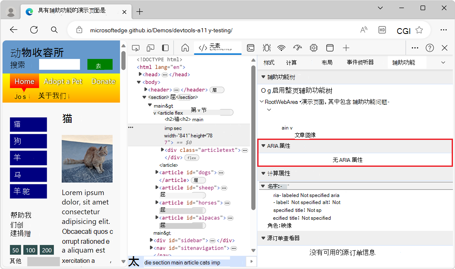The image size is (455, 269).
Task: Open the Adopt a Pet link
Action: 63,82
